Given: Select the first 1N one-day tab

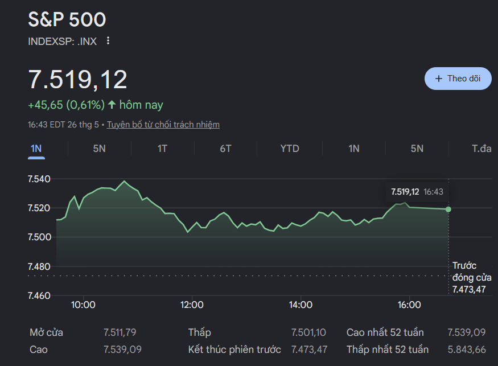Looking at the screenshot, I should (x=36, y=149).
